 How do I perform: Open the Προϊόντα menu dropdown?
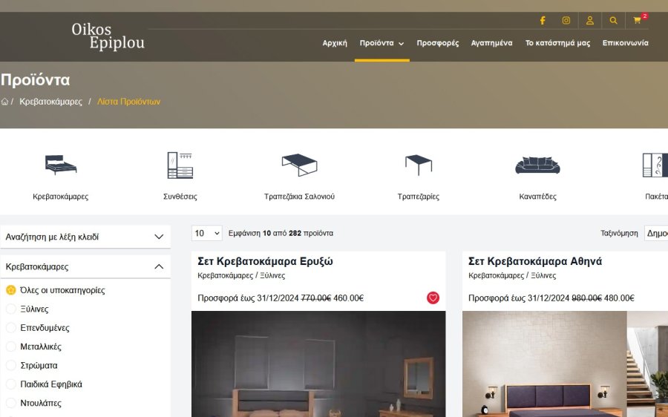[x=382, y=43]
